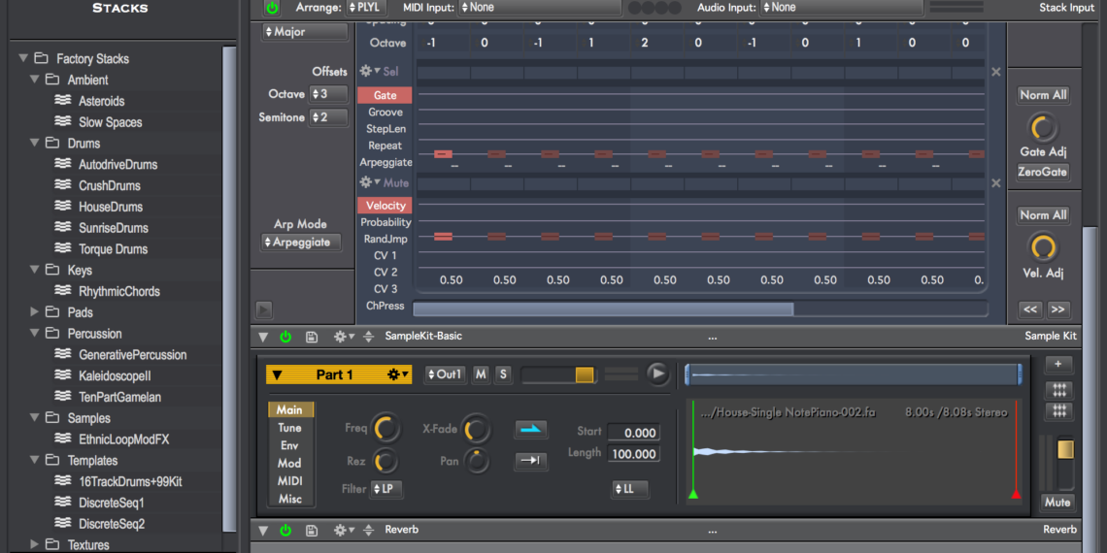Click the Part 1 horizontal volume slider

pyautogui.click(x=558, y=374)
